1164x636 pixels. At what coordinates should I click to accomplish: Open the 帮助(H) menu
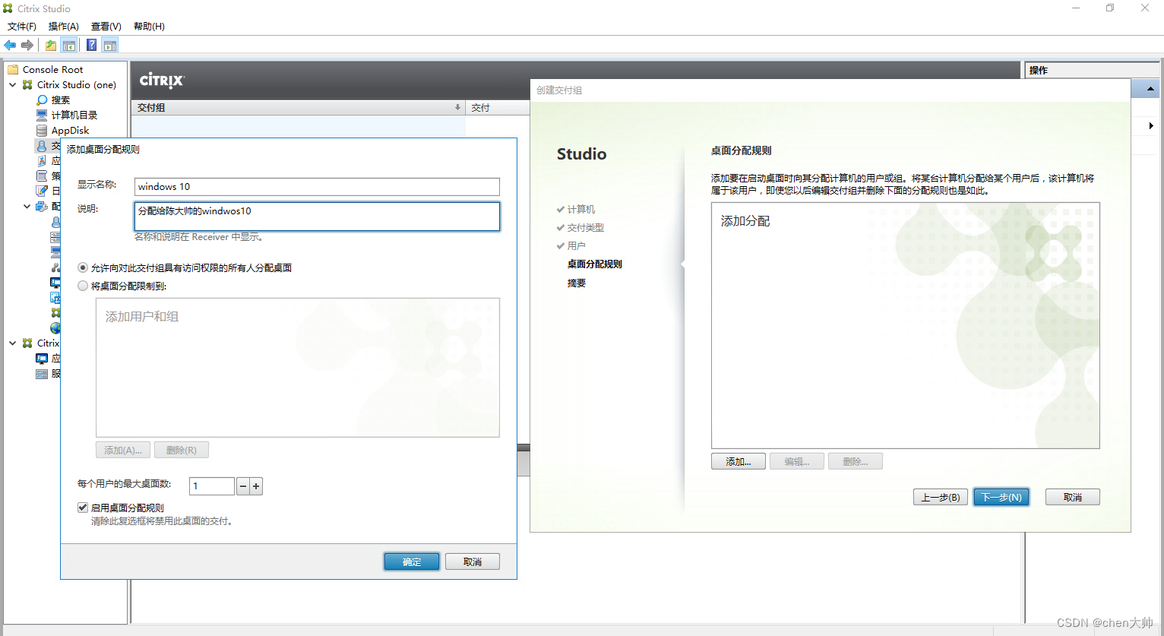click(x=149, y=27)
